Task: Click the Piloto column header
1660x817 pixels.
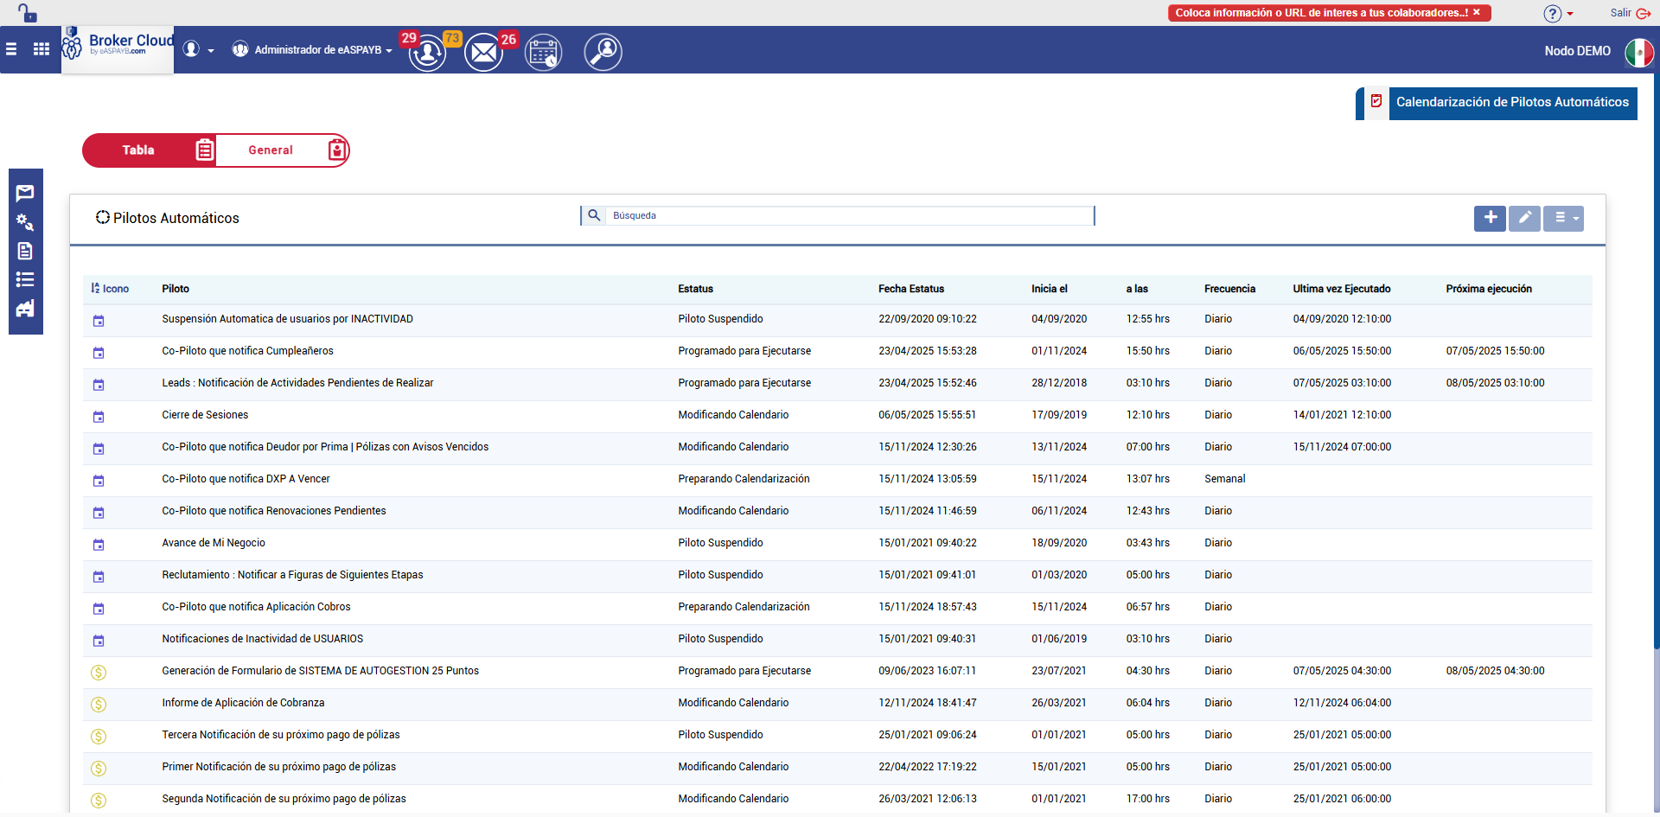Action: pyautogui.click(x=176, y=289)
